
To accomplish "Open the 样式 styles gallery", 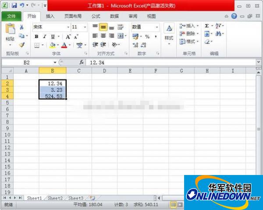I will point(169,34).
